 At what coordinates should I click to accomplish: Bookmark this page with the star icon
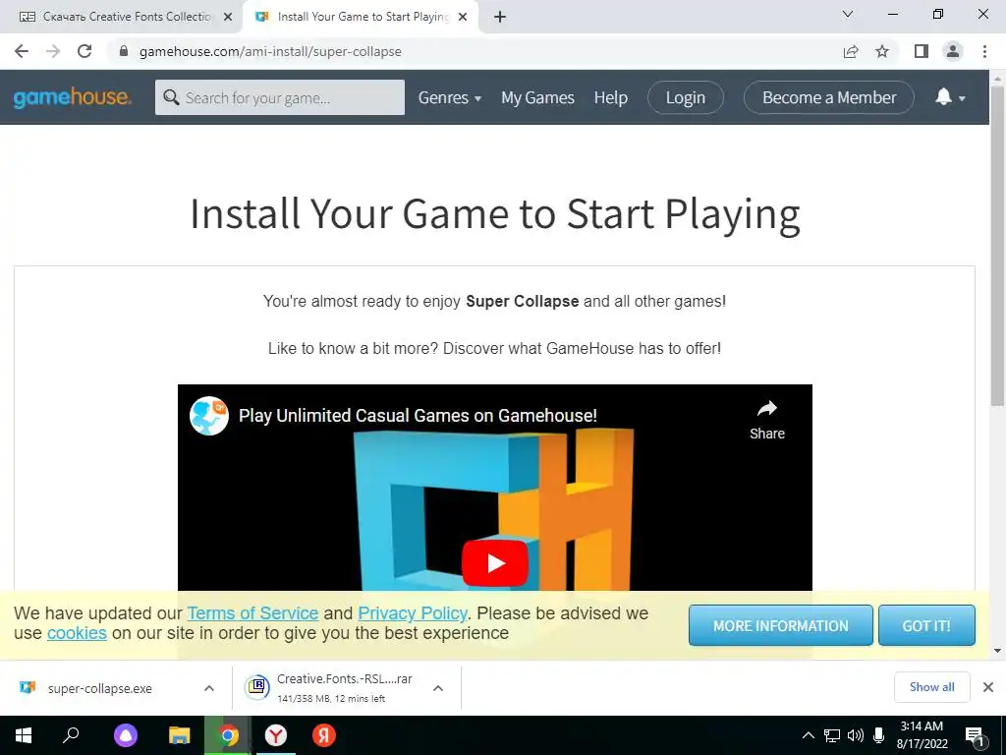tap(882, 51)
